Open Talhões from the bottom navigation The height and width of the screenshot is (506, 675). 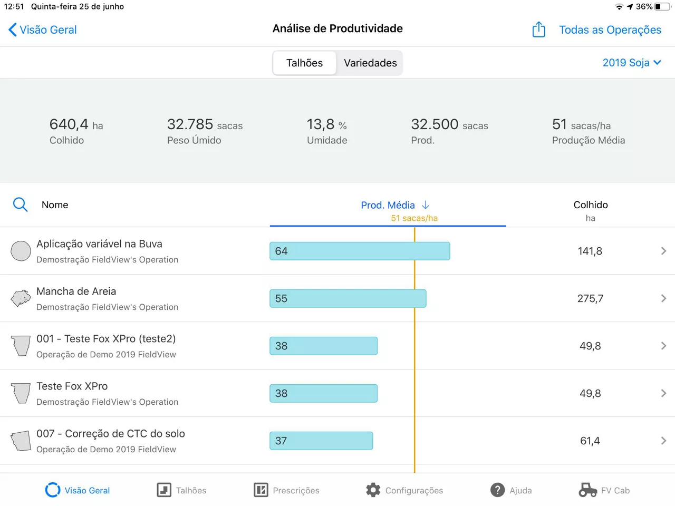(x=181, y=490)
